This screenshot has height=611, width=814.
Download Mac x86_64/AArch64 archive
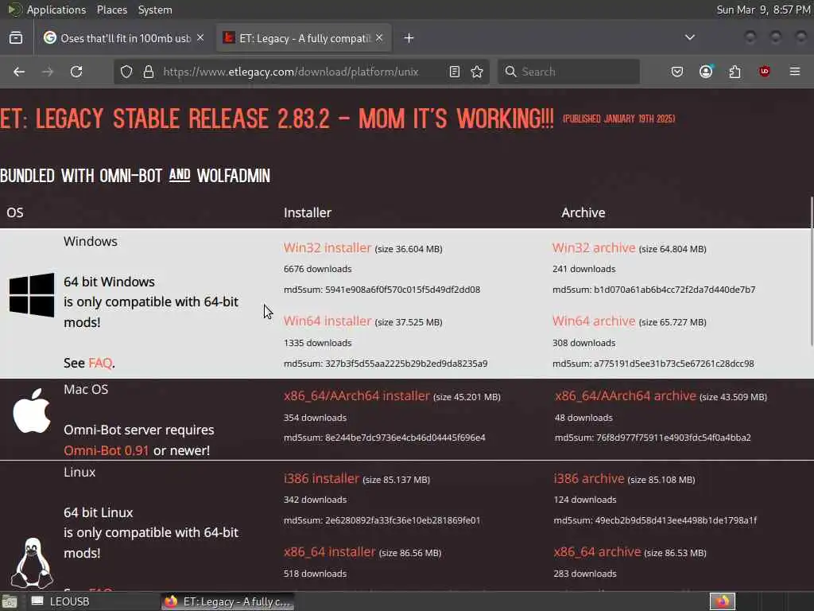coord(626,396)
